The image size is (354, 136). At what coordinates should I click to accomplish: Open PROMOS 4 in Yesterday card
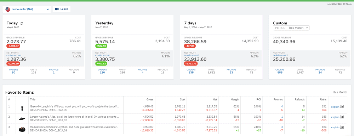pyautogui.click(x=142, y=71)
